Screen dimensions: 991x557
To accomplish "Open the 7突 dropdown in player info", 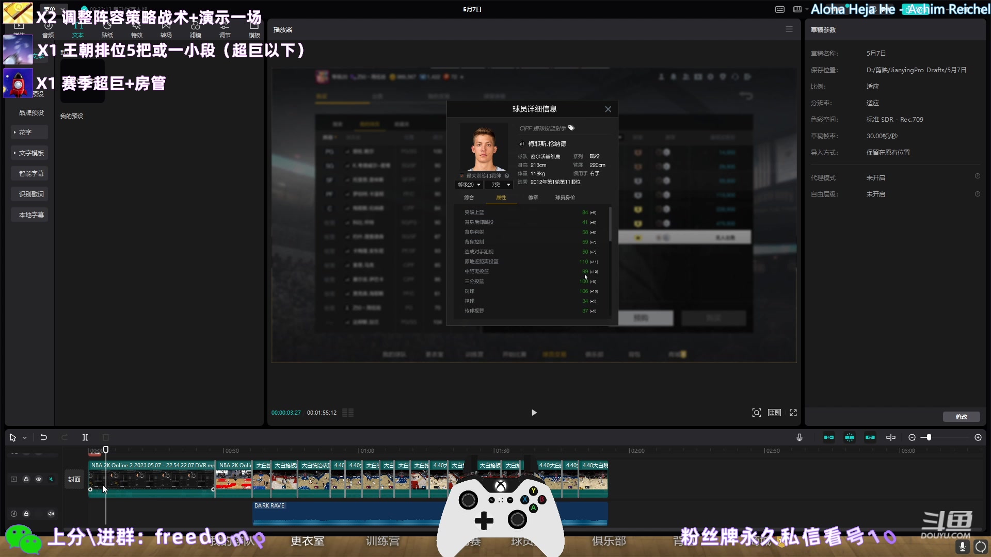I will 500,185.
